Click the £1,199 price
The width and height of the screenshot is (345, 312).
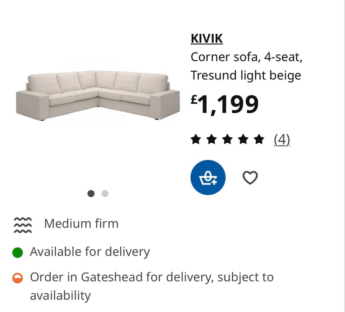pos(225,104)
